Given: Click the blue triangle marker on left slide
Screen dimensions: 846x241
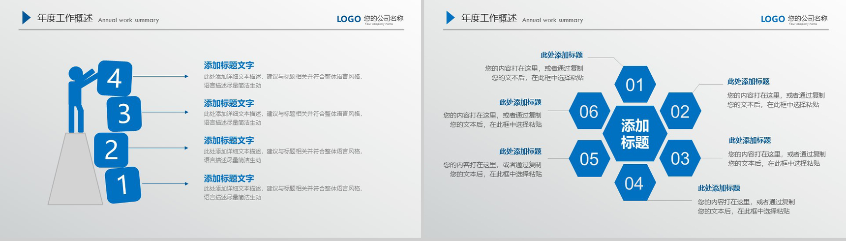Looking at the screenshot, I should click(26, 18).
